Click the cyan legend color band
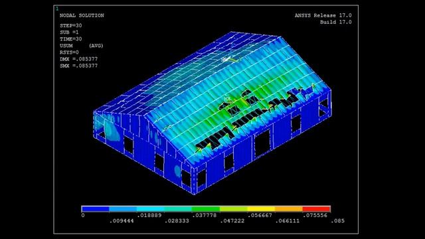The image size is (425, 239). pos(151,209)
